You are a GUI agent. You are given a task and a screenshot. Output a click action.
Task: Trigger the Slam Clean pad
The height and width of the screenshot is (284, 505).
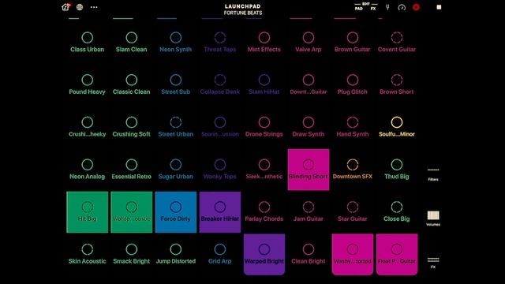coord(132,43)
